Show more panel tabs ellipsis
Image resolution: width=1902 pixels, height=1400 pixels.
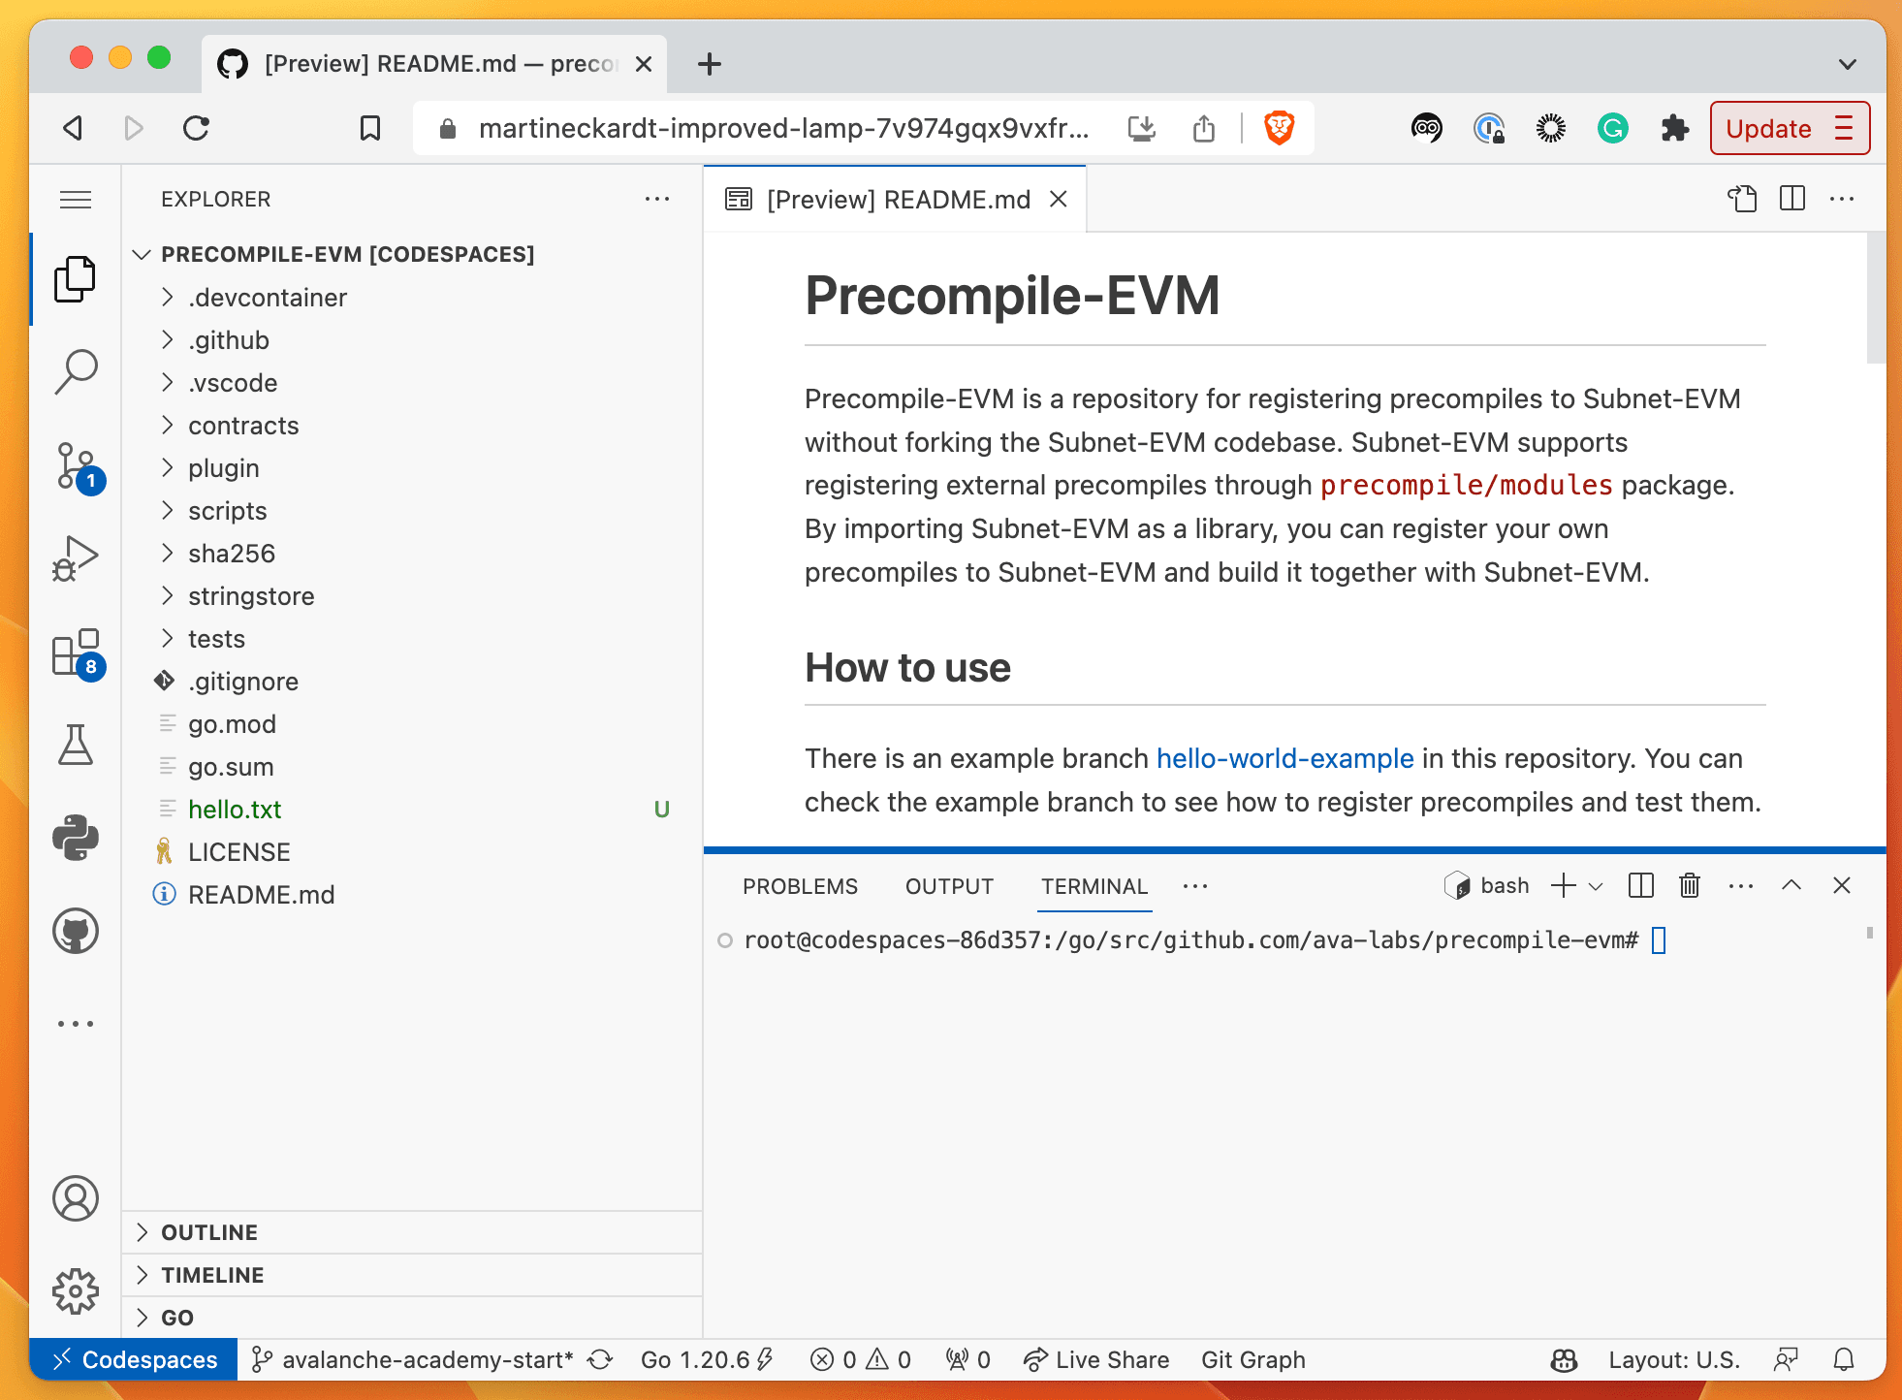(x=1195, y=886)
